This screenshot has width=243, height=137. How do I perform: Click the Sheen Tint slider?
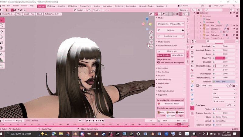(x=225, y=58)
